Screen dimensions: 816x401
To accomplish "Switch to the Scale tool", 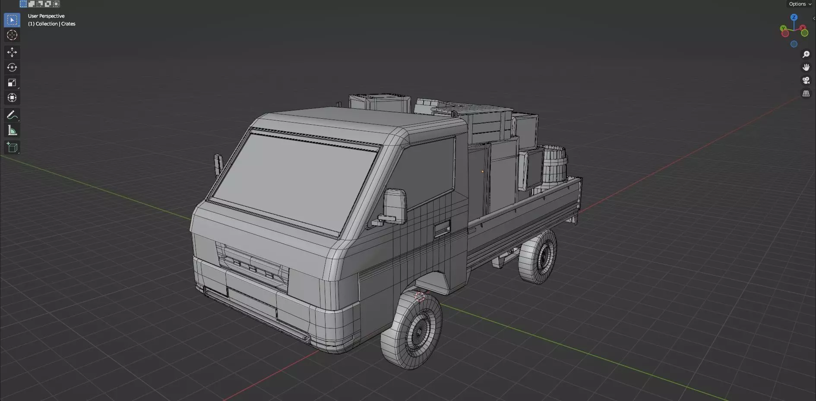I will click(12, 82).
